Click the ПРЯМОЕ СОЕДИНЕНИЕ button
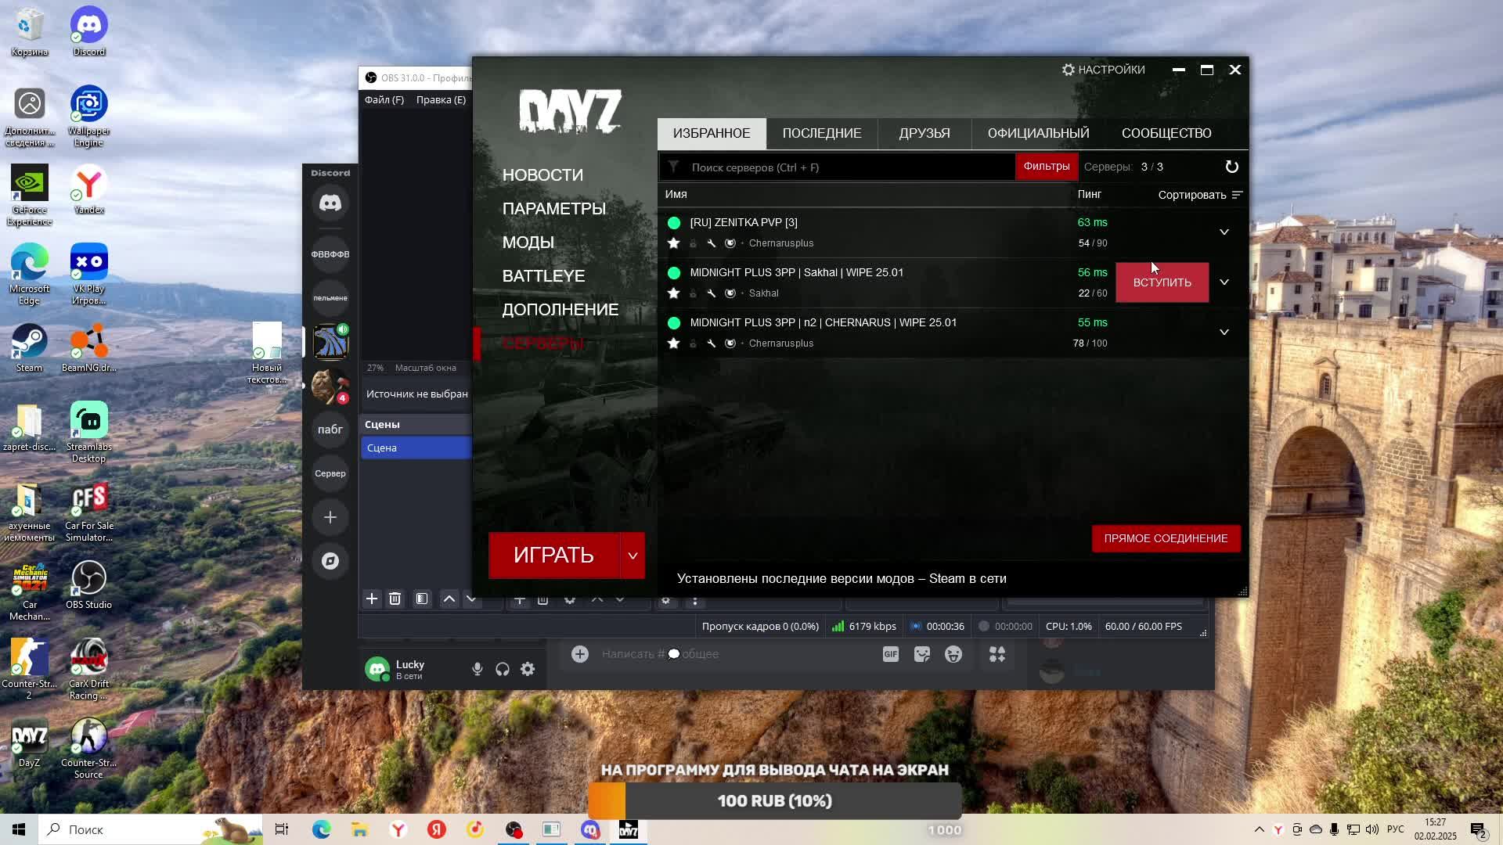 click(1166, 538)
